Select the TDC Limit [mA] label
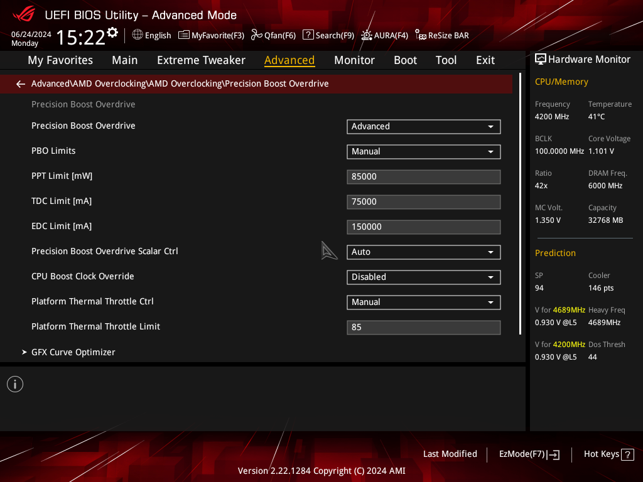Viewport: 643px width, 482px height. click(x=62, y=201)
